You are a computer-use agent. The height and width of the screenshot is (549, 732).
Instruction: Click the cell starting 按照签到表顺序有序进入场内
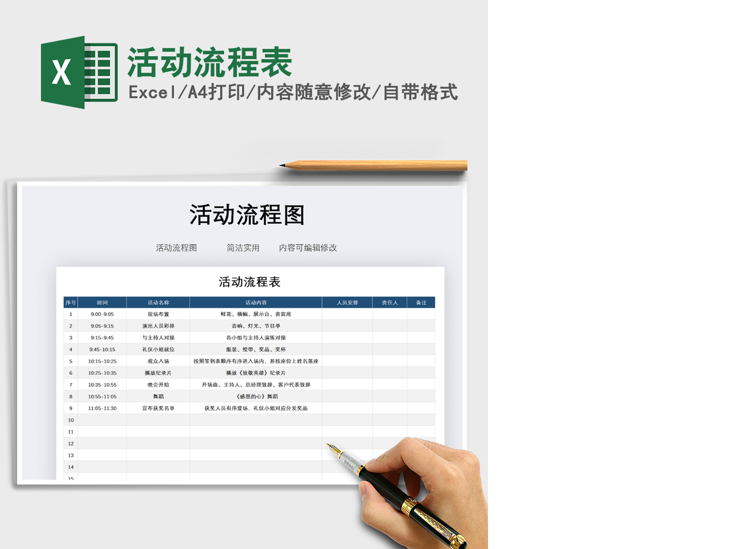click(256, 361)
